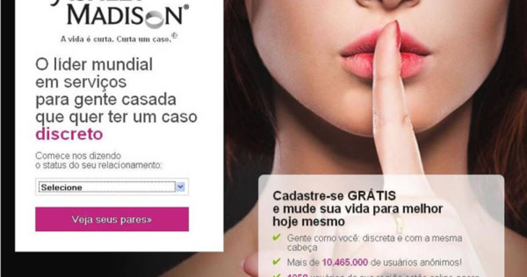The image size is (527, 277).
Task: Open the 'Selecione' relationship status dropdown
Action: [x=112, y=187]
